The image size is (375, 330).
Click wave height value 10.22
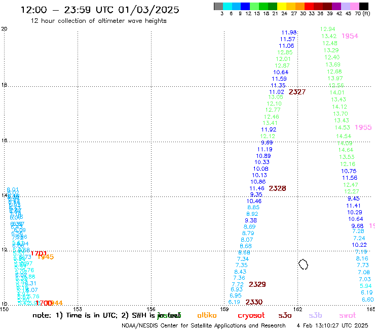pyautogui.click(x=359, y=245)
